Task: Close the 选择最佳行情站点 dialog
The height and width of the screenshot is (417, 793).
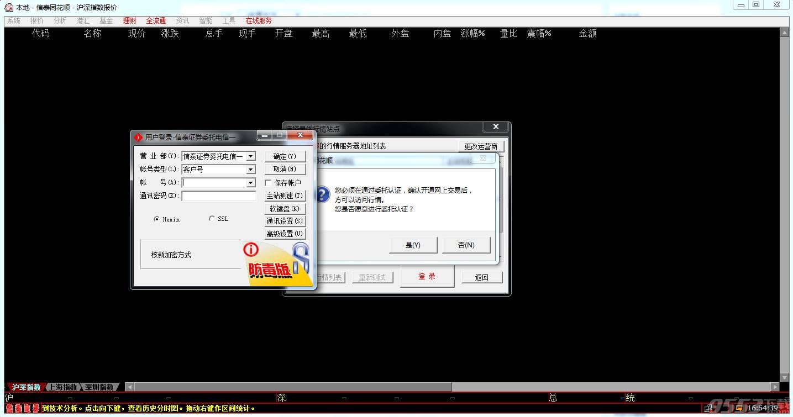Action: point(496,127)
